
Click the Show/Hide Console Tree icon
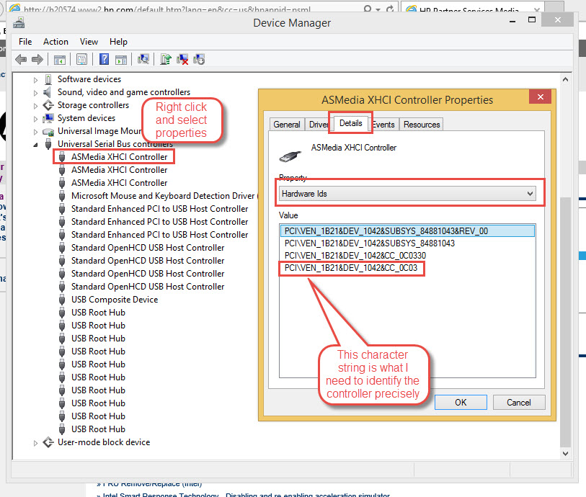point(60,60)
